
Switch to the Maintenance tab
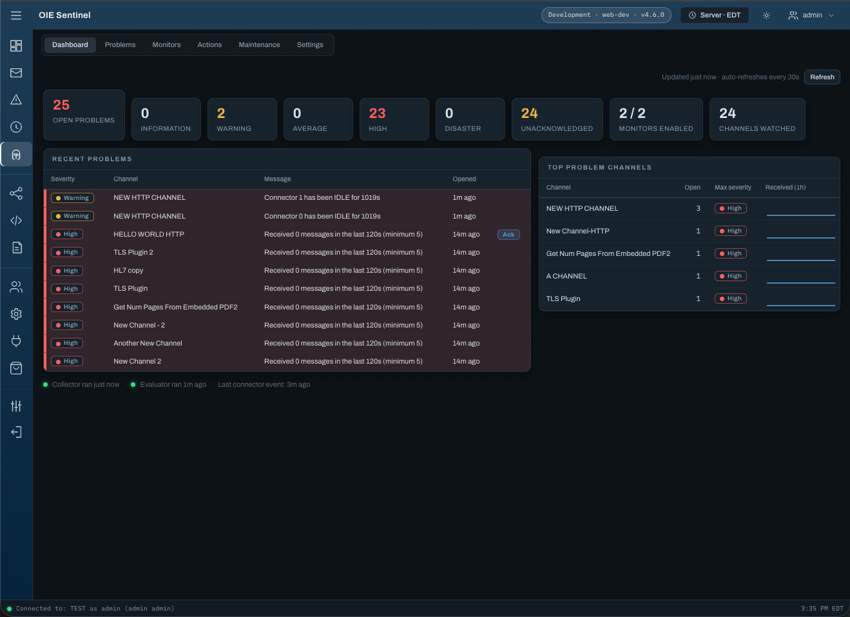tap(259, 45)
